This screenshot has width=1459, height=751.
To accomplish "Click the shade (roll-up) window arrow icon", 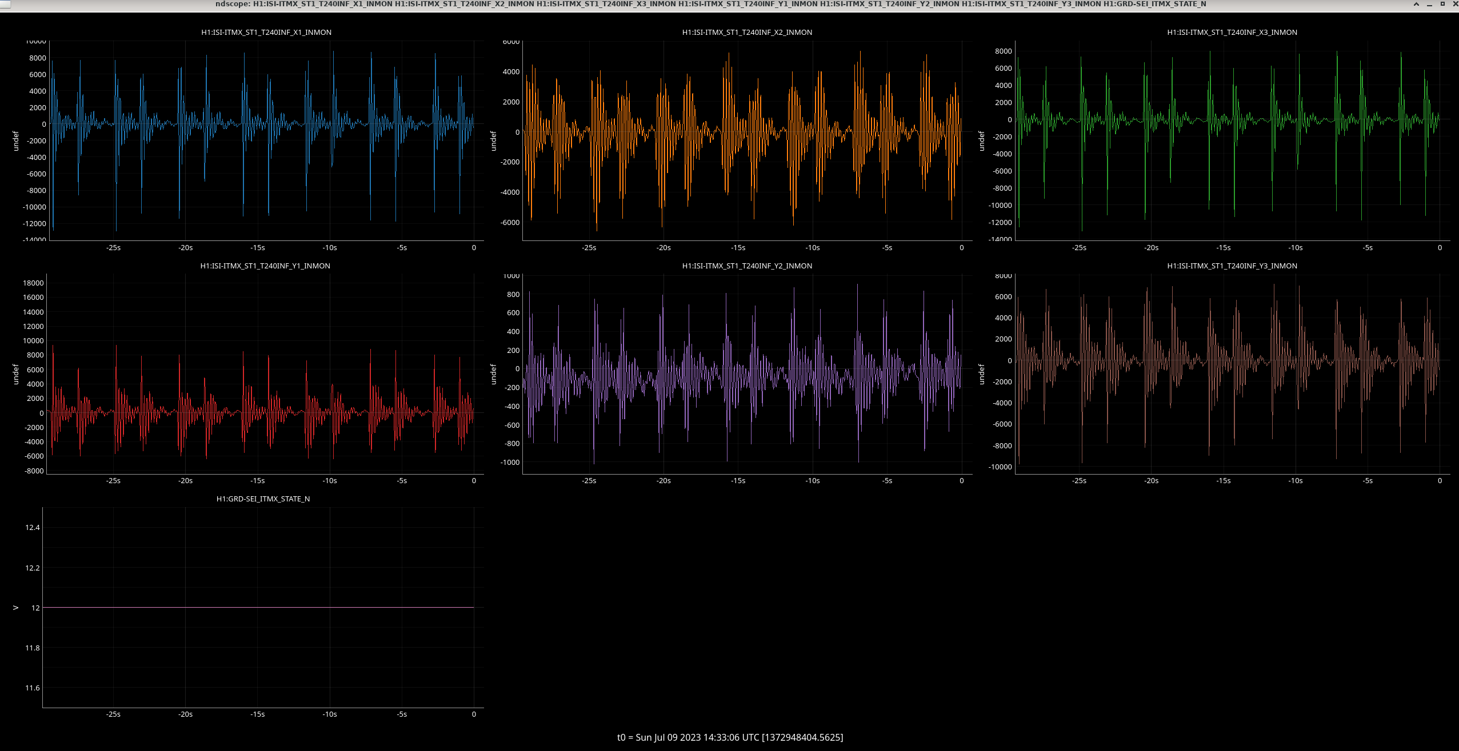I will [1416, 4].
